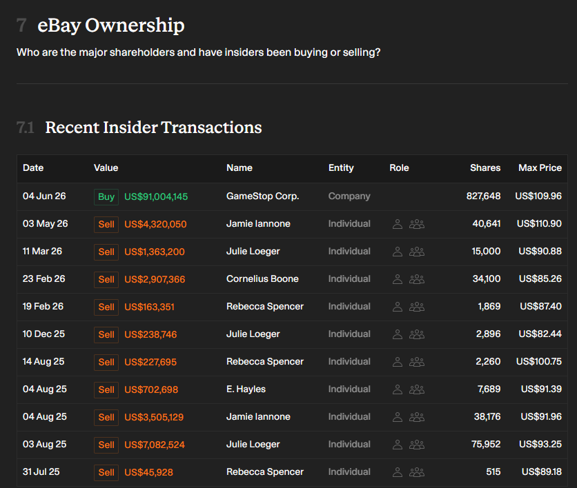Click the Company entity label
Image resolution: width=577 pixels, height=488 pixels.
click(349, 196)
